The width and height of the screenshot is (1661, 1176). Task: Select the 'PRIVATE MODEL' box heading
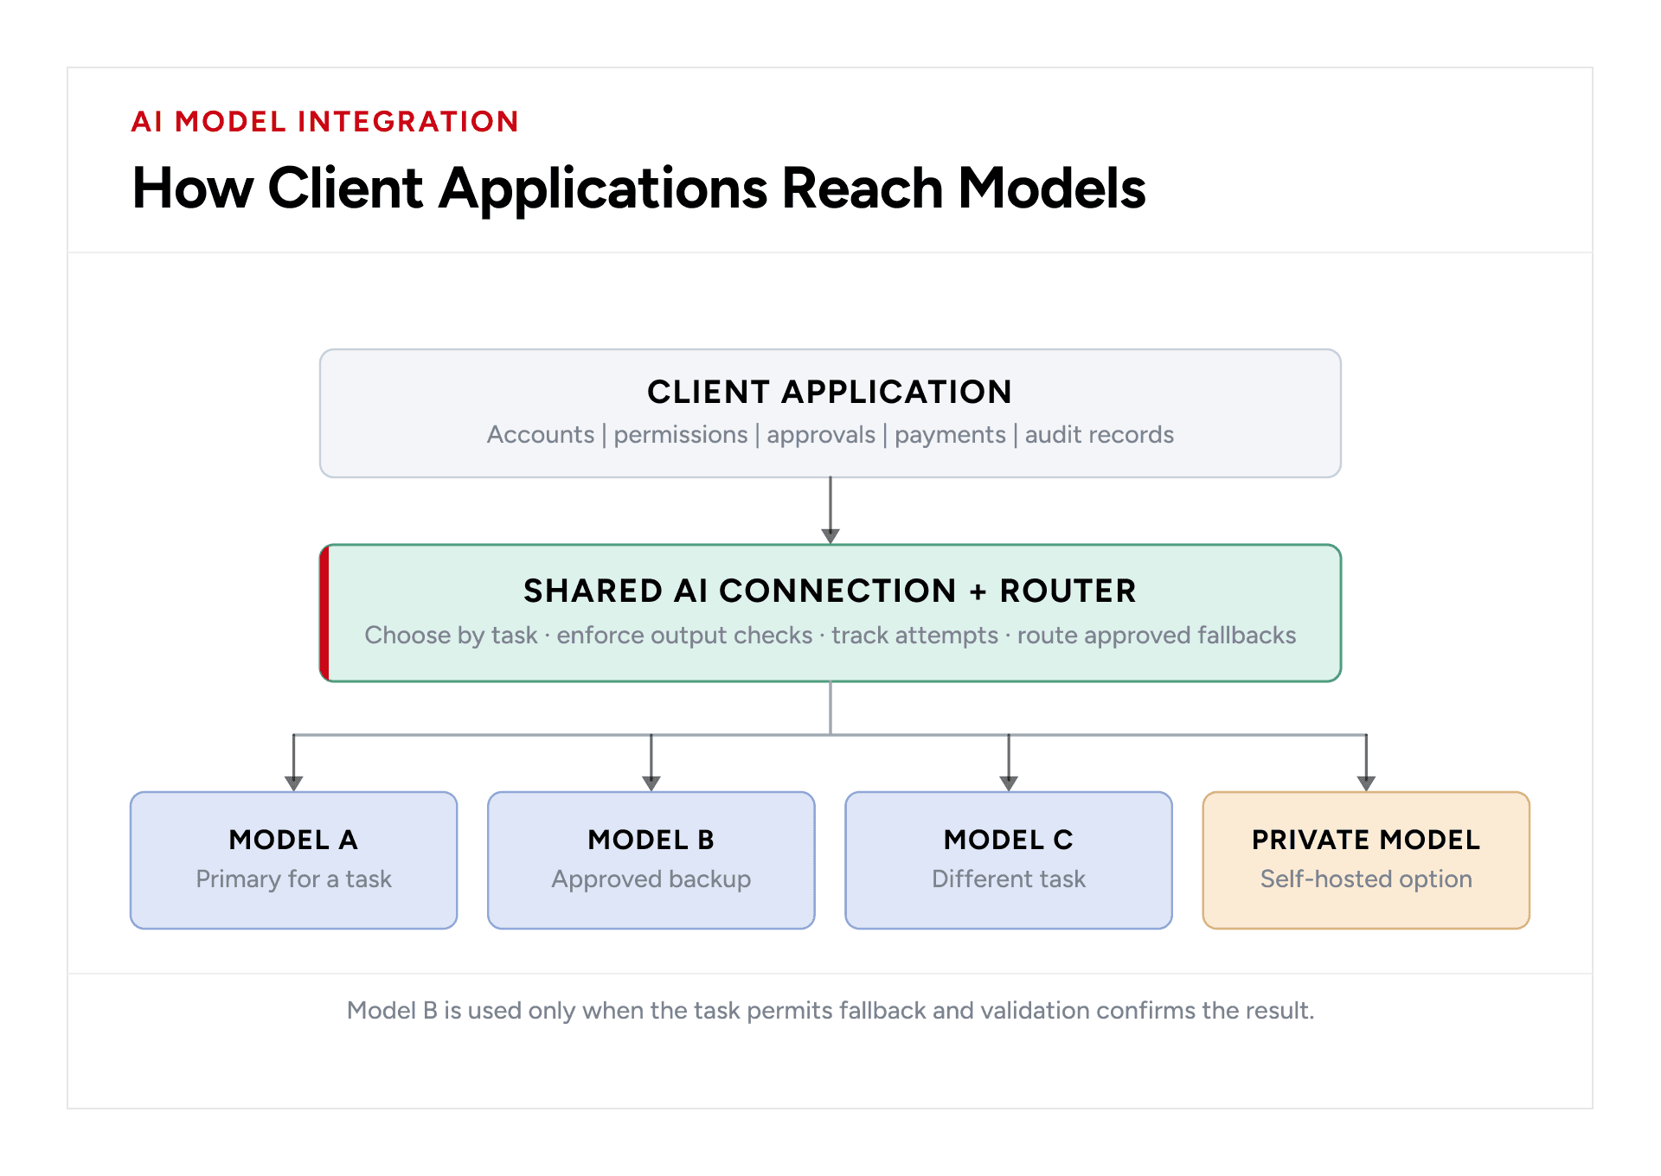pyautogui.click(x=1366, y=840)
